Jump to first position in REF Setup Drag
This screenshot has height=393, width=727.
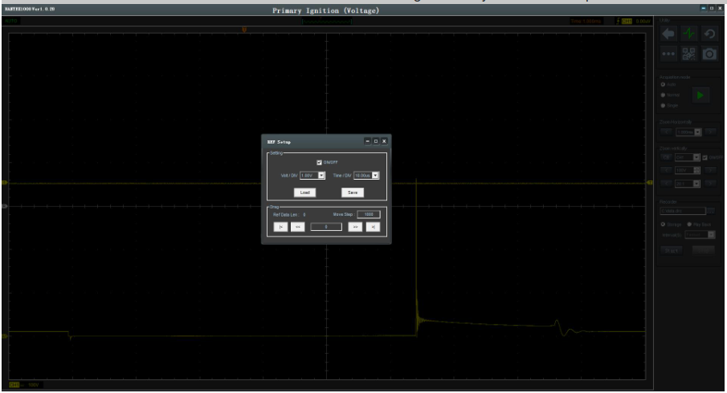click(x=280, y=227)
